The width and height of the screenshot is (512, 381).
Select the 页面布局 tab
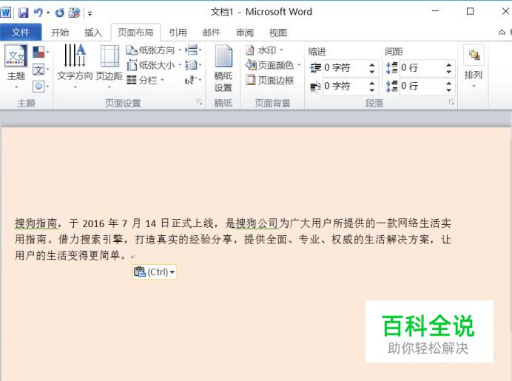tap(135, 33)
